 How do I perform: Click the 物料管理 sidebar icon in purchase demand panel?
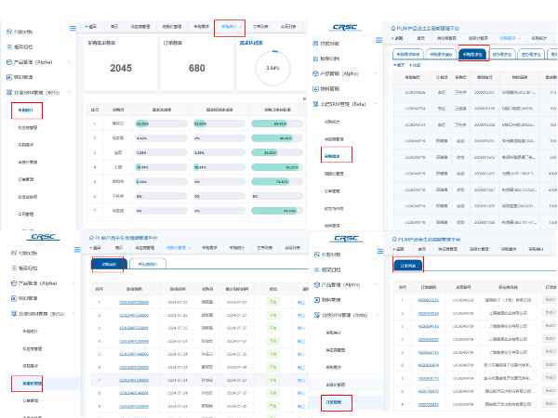click(315, 89)
